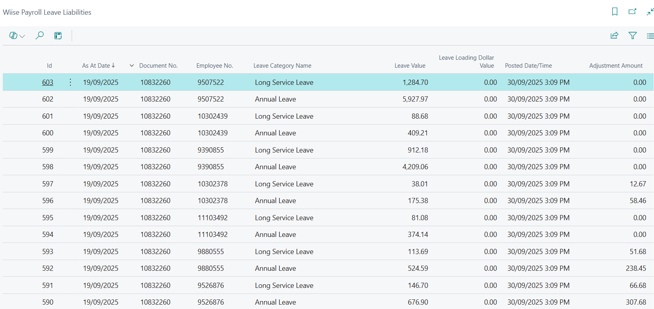Image resolution: width=654 pixels, height=309 pixels.
Task: Click the Leave Category Name column header
Action: click(282, 66)
